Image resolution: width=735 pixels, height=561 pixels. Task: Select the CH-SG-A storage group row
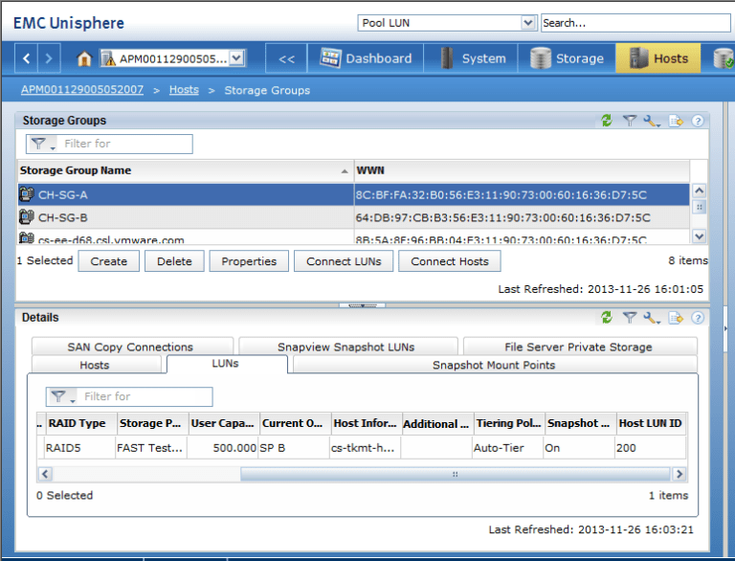(353, 194)
